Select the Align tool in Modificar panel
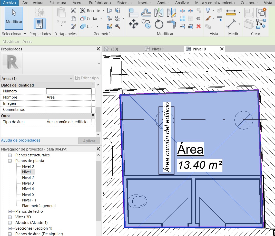Screen dimensions: 275x236 [x=133, y=12]
